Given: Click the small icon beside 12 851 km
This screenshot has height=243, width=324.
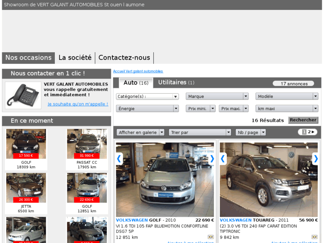Looking at the screenshot, I should (x=210, y=237).
